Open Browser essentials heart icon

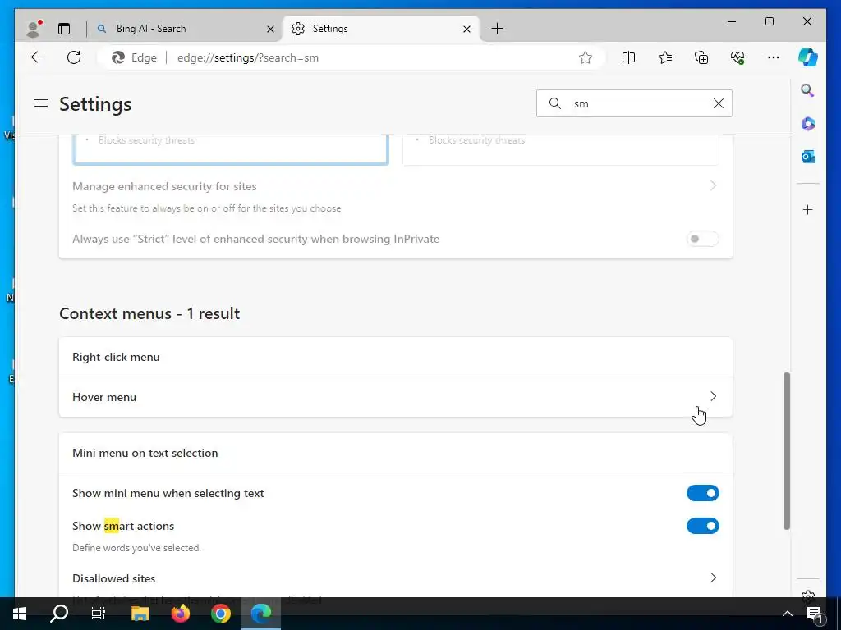tap(738, 57)
